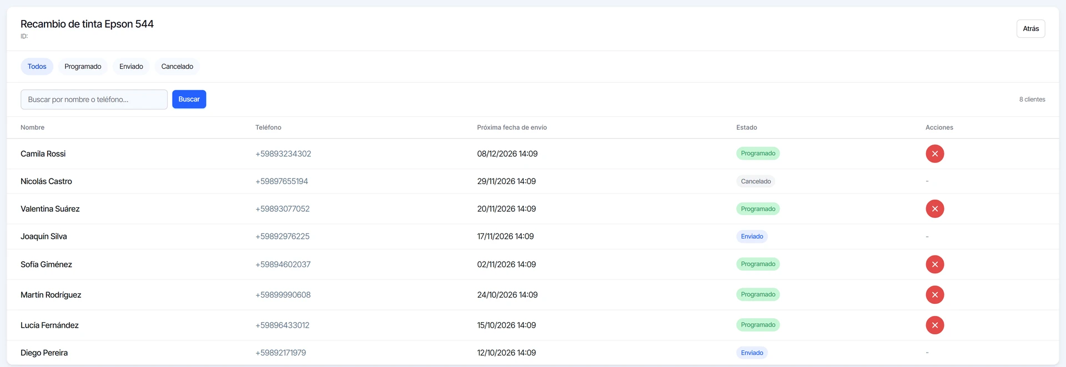This screenshot has height=367, width=1066.
Task: Click the Próxima fecha de envío header
Action: [512, 128]
